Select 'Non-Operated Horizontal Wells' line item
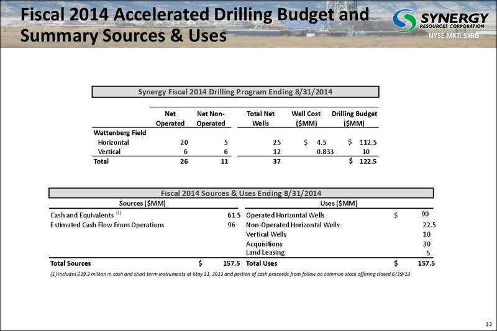Screen dimensions: 497x331 pyautogui.click(x=293, y=225)
